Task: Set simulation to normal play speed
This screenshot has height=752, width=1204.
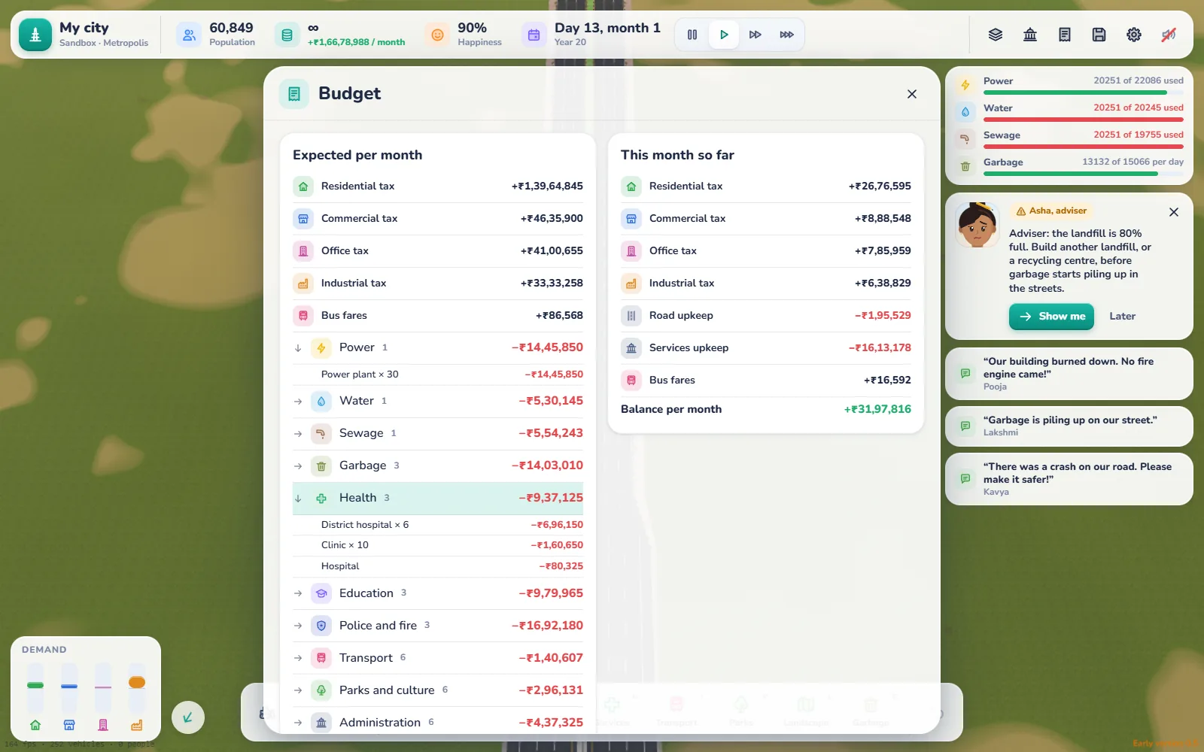Action: [724, 35]
